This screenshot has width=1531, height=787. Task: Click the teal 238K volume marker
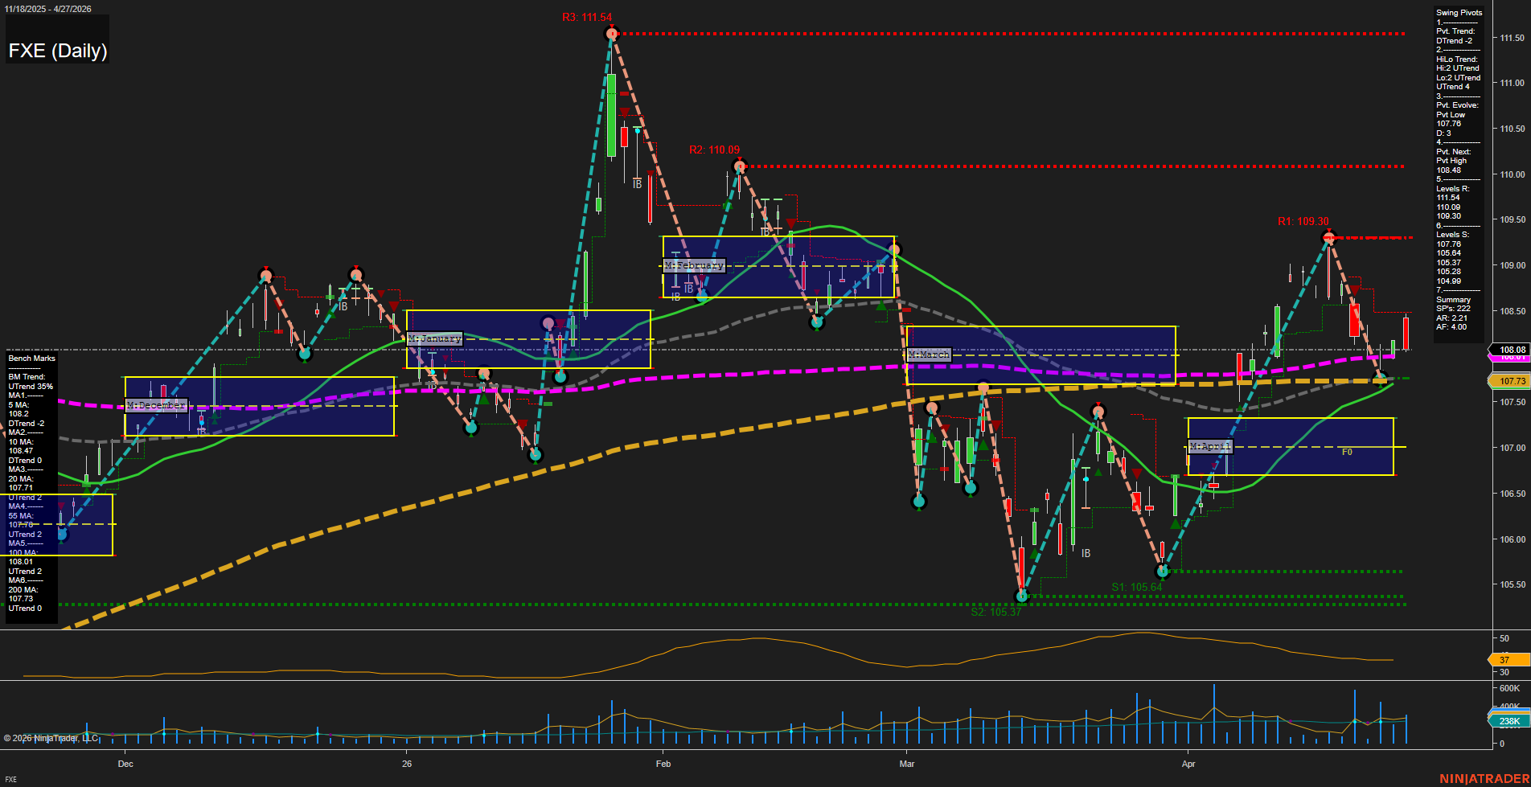1508,721
